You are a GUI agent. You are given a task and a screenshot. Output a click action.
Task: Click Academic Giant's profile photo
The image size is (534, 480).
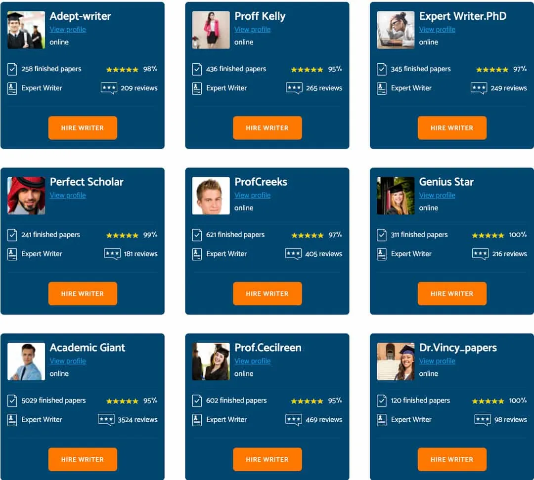(26, 361)
